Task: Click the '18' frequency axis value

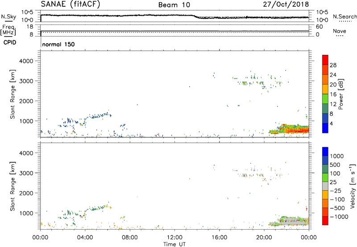Action: 30,27
